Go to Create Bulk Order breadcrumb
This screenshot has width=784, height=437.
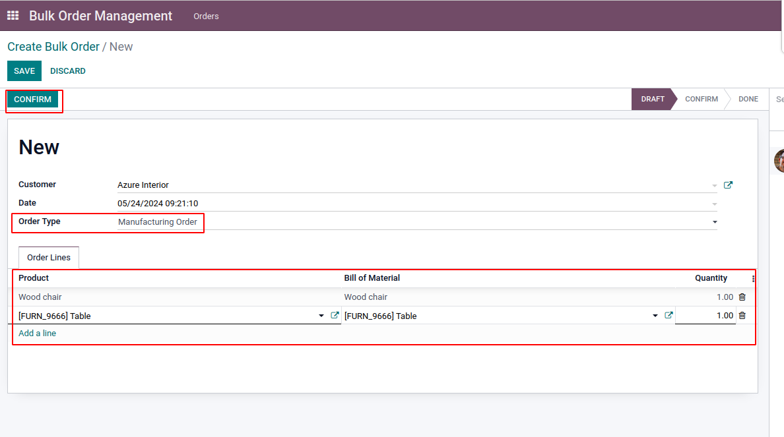(x=53, y=46)
